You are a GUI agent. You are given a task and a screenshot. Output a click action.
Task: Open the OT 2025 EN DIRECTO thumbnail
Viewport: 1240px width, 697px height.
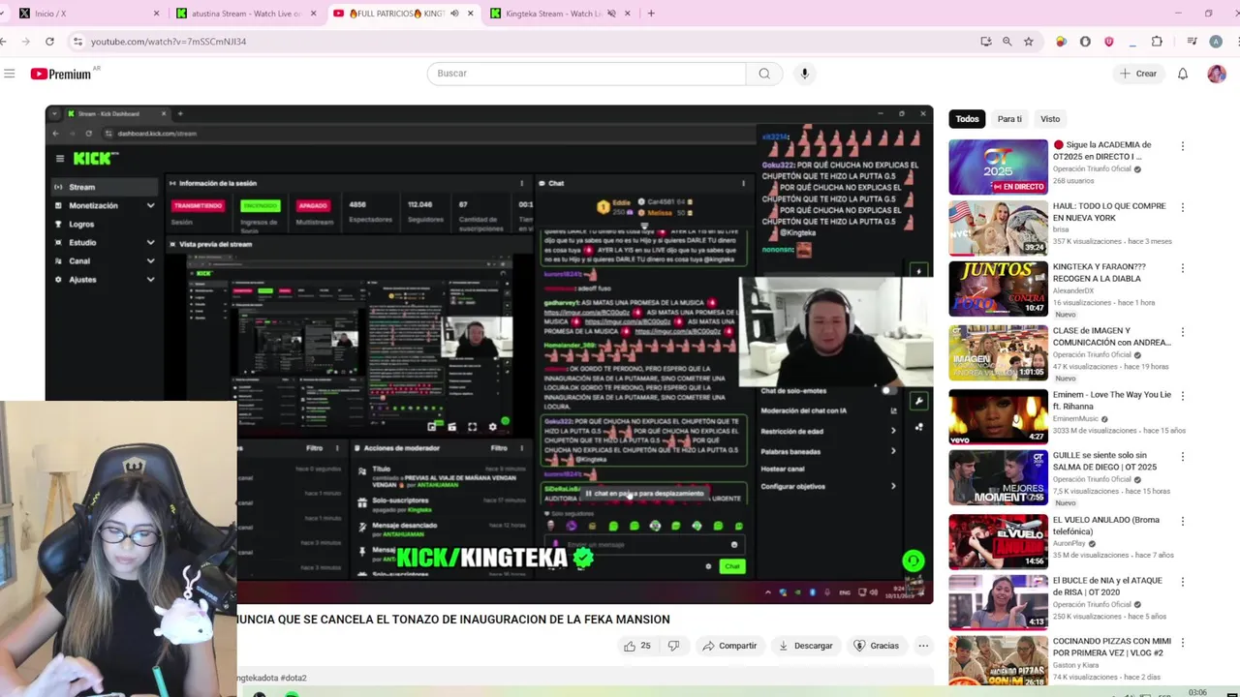coord(998,167)
